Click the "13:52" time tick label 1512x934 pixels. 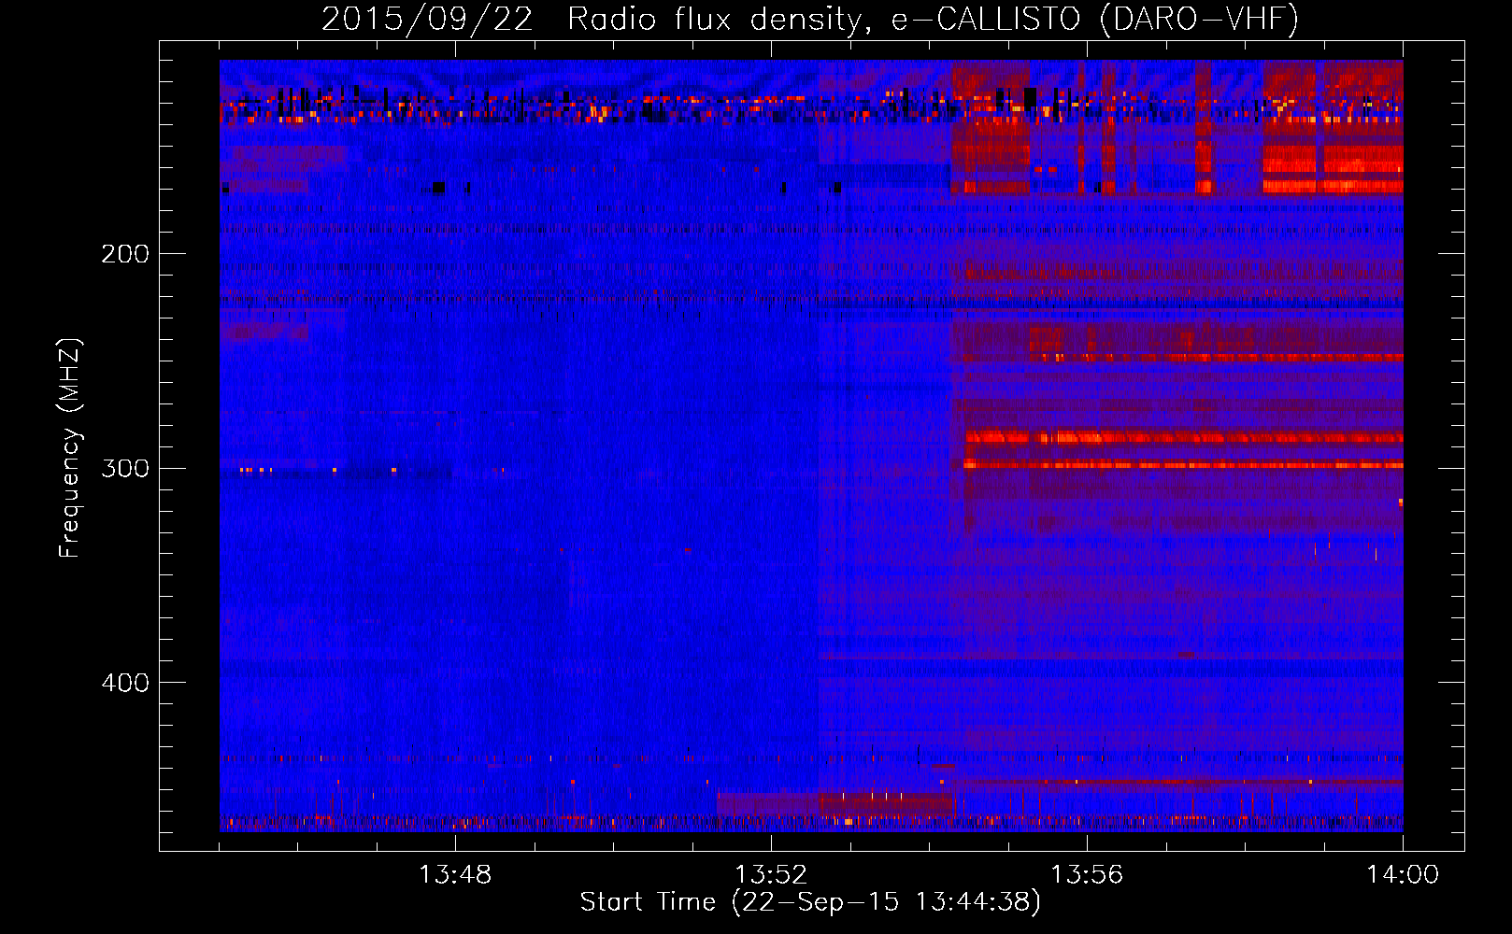pyautogui.click(x=771, y=875)
